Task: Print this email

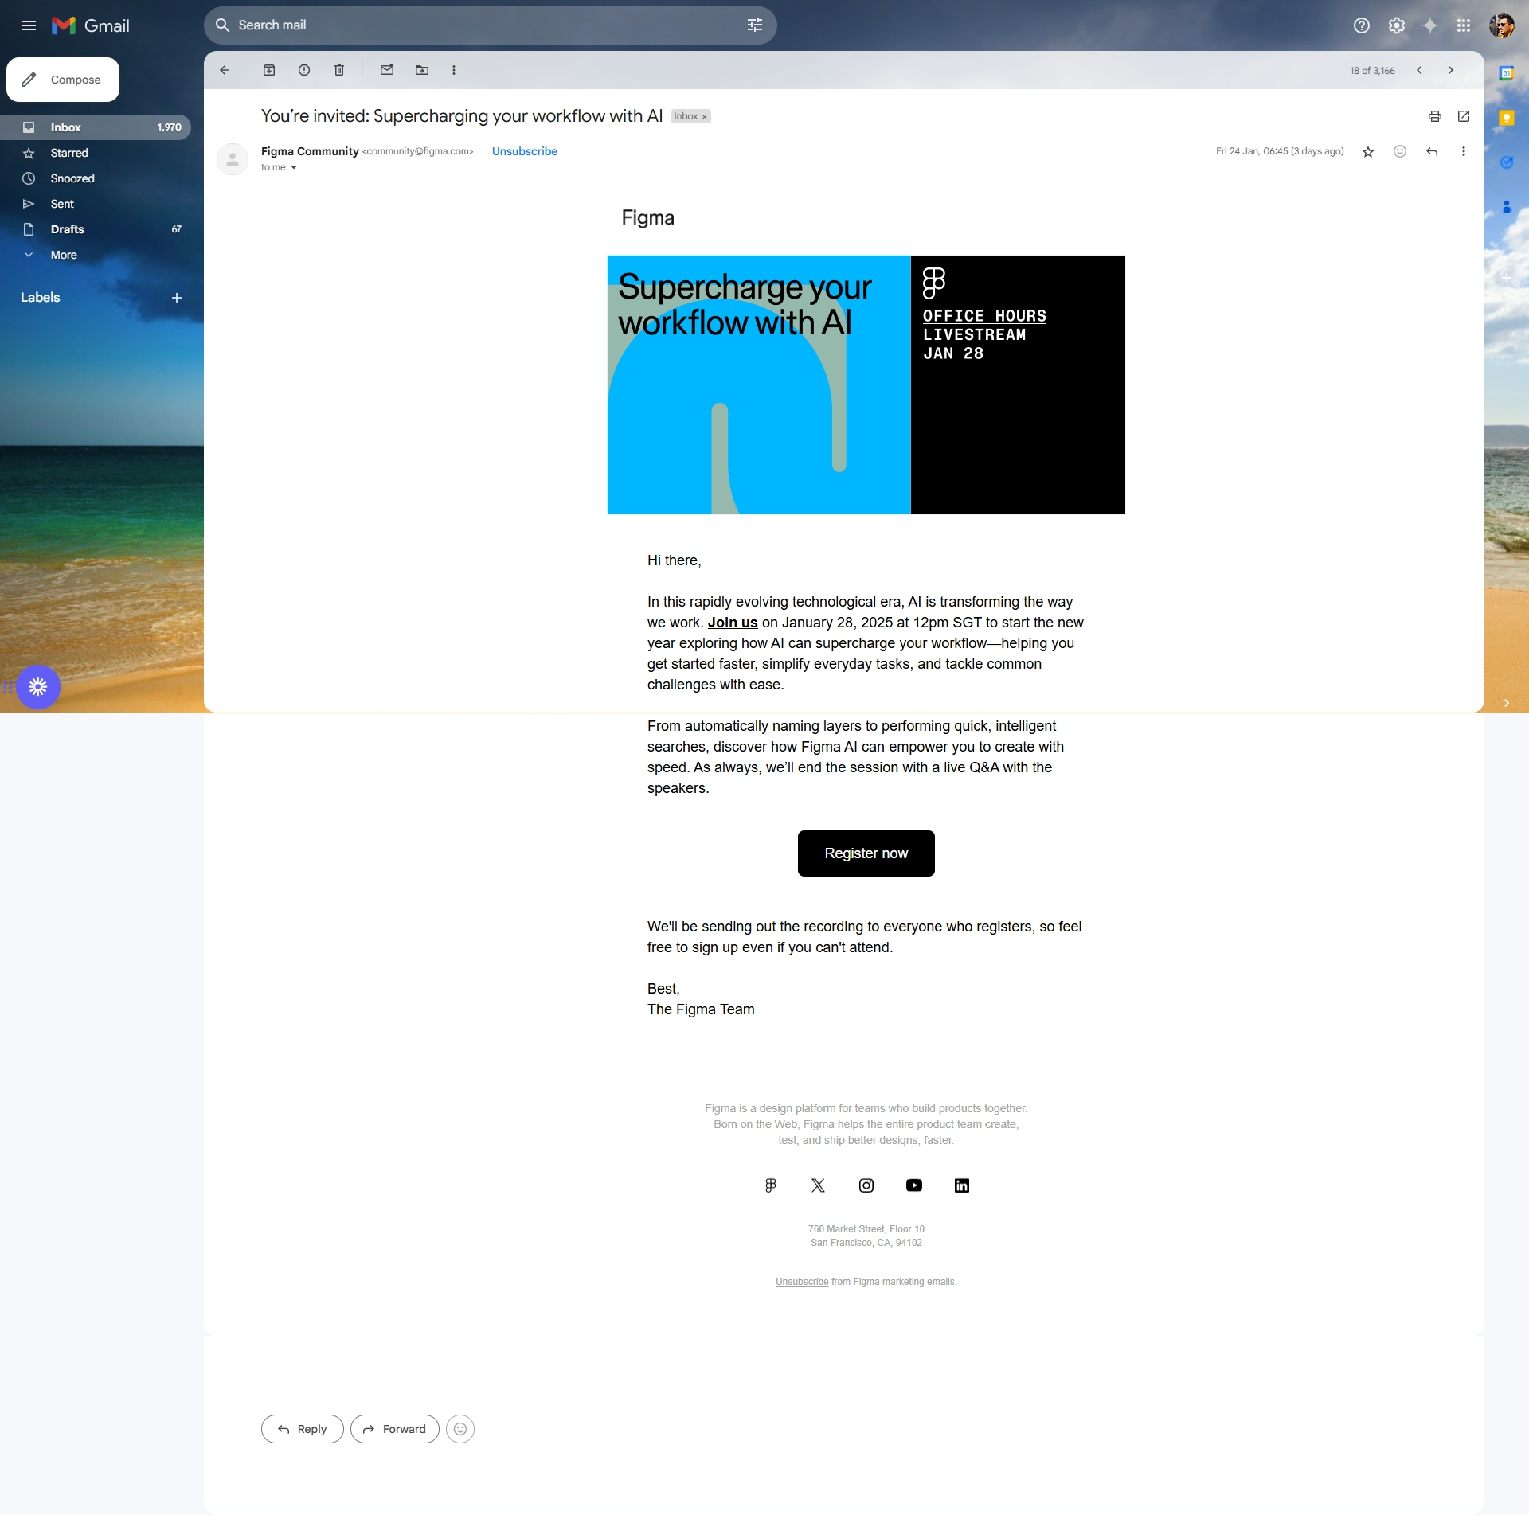Action: coord(1435,116)
